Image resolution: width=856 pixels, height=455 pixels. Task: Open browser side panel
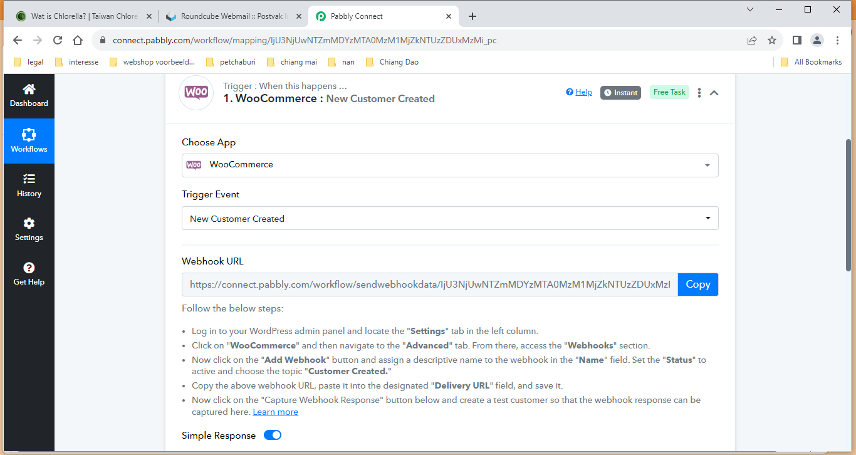pos(797,40)
